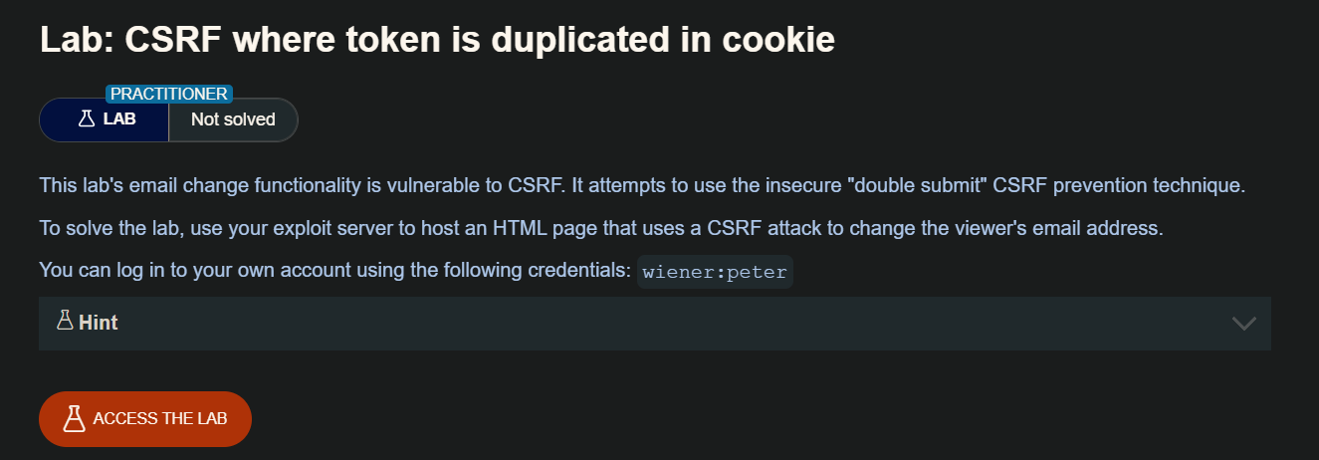Select the LAB label in the pill

pos(119,119)
